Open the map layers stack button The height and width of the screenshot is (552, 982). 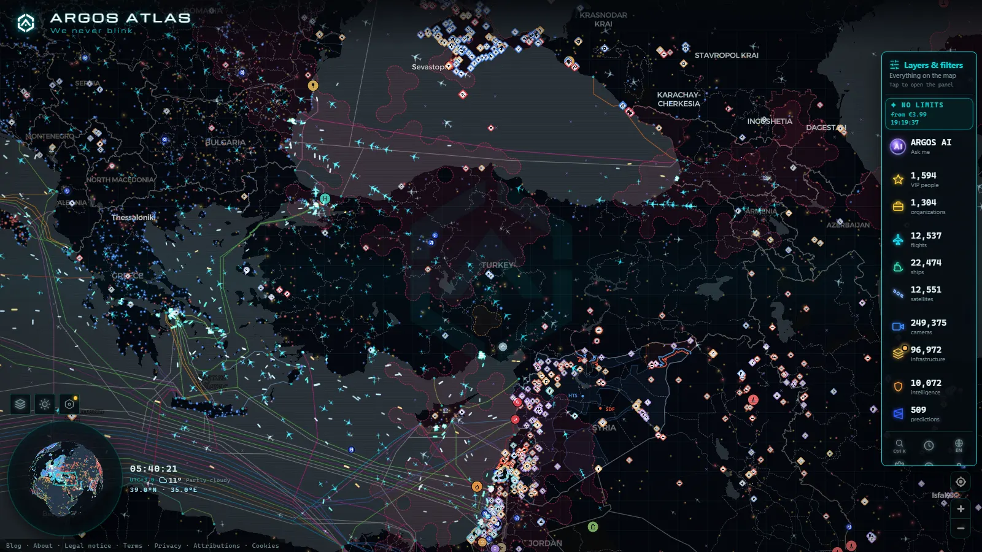click(20, 404)
